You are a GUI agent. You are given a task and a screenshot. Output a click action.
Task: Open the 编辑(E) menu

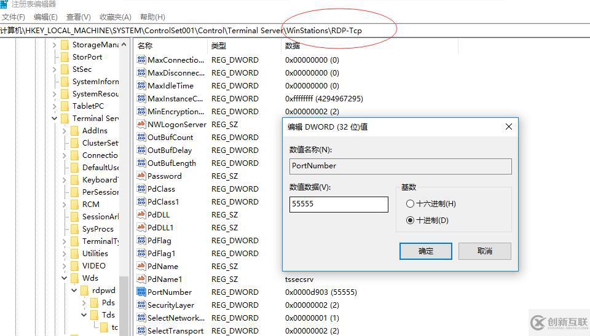(45, 17)
